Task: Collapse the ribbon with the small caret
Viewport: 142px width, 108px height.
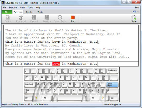Action: [x=131, y=12]
